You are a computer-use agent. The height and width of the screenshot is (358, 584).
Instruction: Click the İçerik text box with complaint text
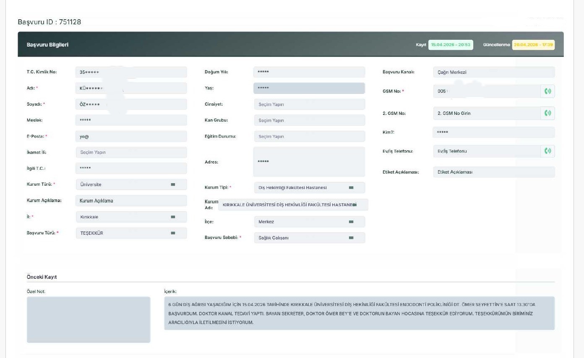359,313
